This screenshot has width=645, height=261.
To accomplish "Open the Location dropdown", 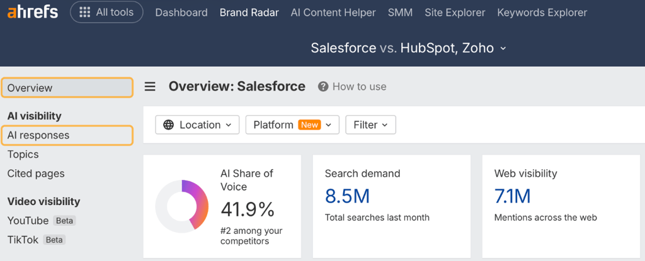I will pos(197,125).
